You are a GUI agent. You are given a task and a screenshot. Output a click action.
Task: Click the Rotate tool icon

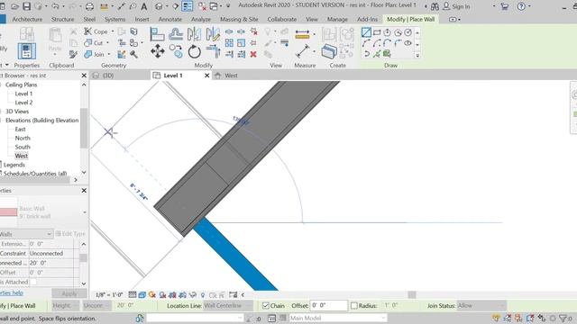coord(195,51)
